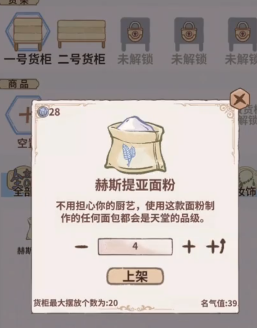This screenshot has height=328, width=257.
Task: Tap the coin icon next to 28
Action: click(43, 112)
